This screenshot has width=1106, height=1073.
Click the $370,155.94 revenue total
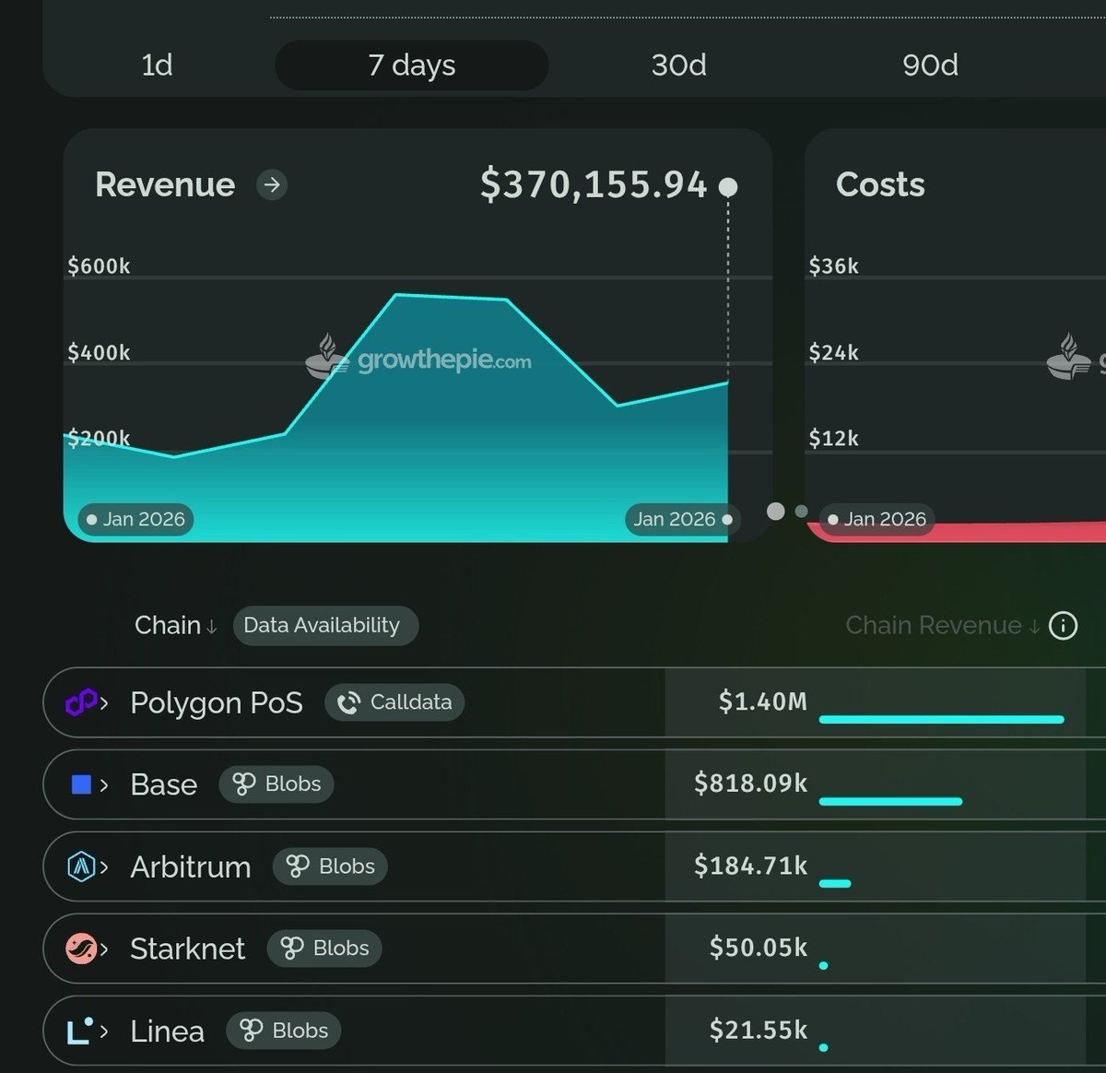(594, 185)
